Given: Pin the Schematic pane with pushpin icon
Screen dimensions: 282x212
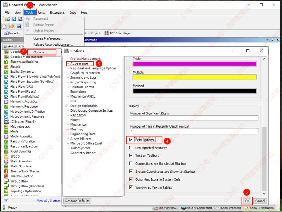Looking at the screenshot, I should click(272, 40).
